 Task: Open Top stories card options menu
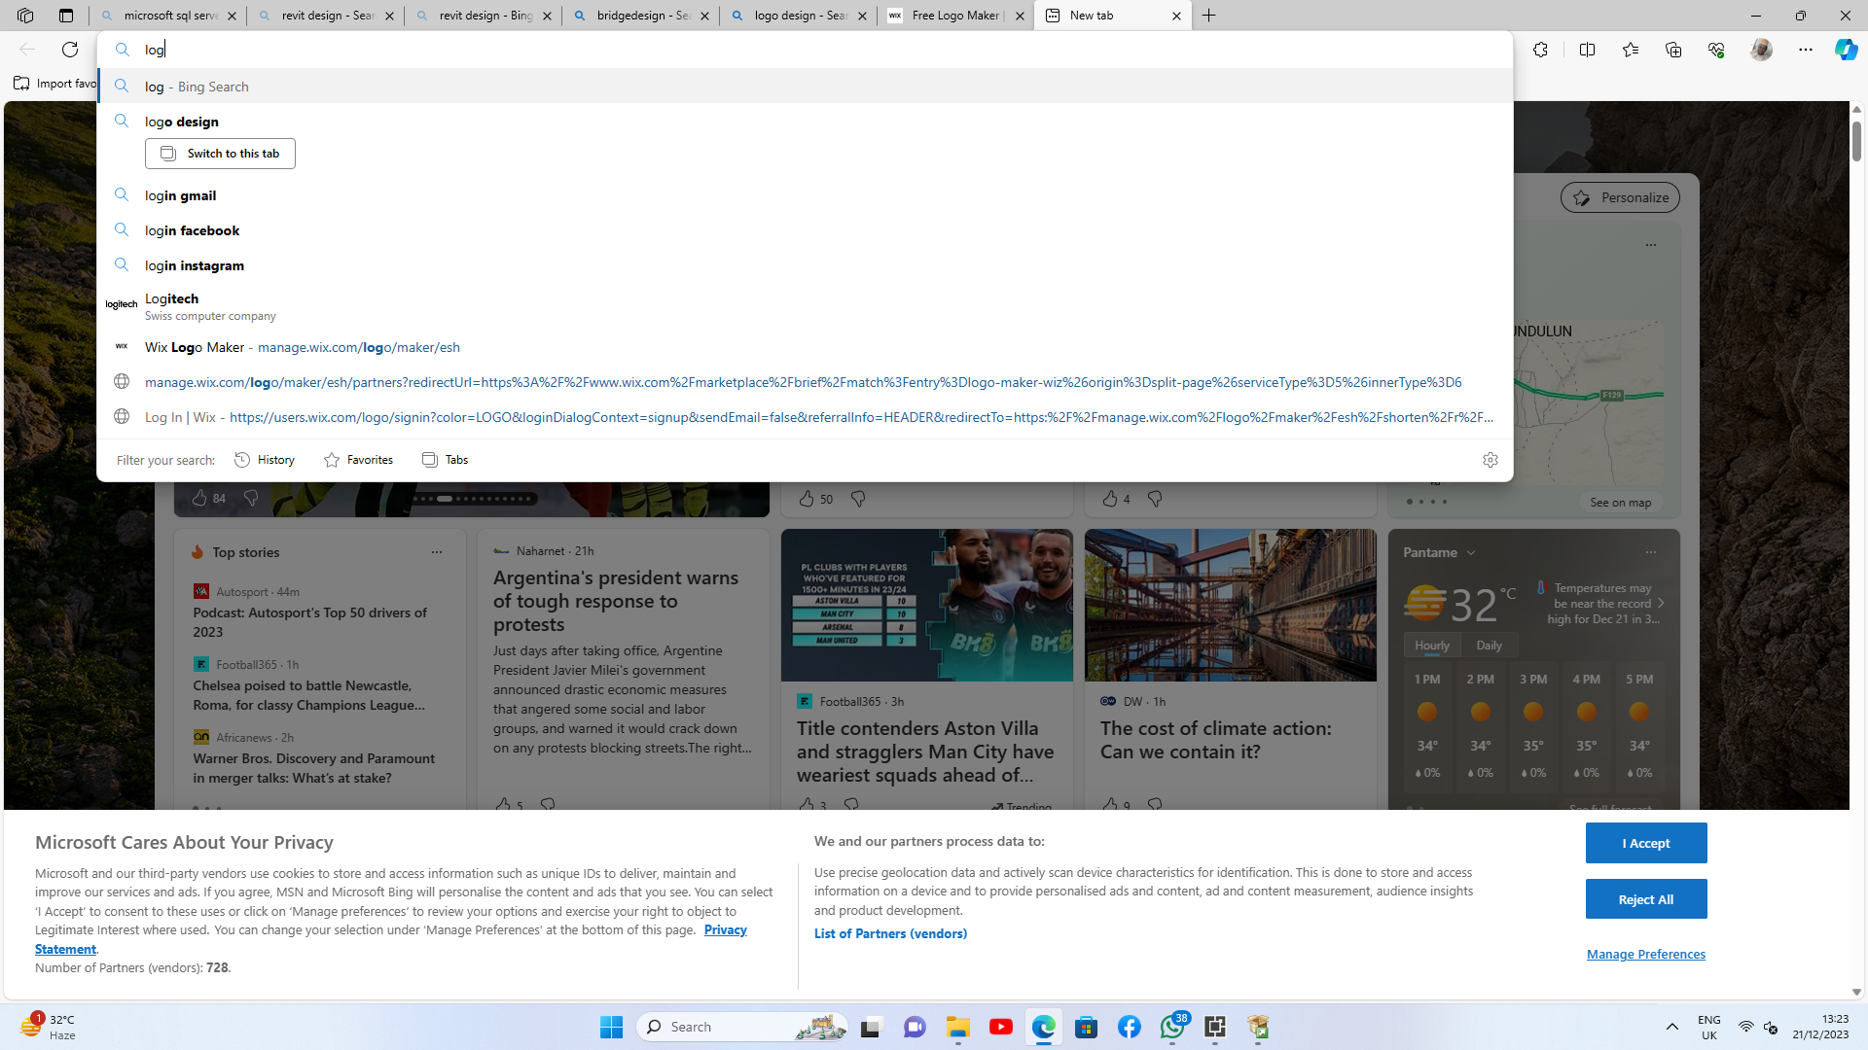coord(436,552)
